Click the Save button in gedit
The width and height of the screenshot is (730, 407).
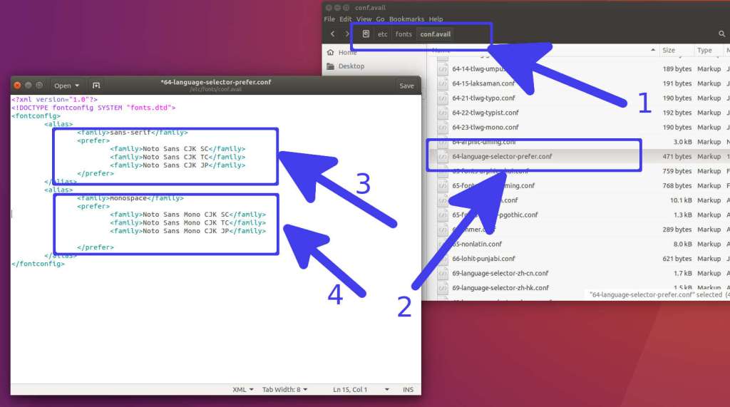pyautogui.click(x=406, y=86)
